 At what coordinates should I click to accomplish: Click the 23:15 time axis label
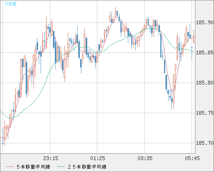click(51, 158)
